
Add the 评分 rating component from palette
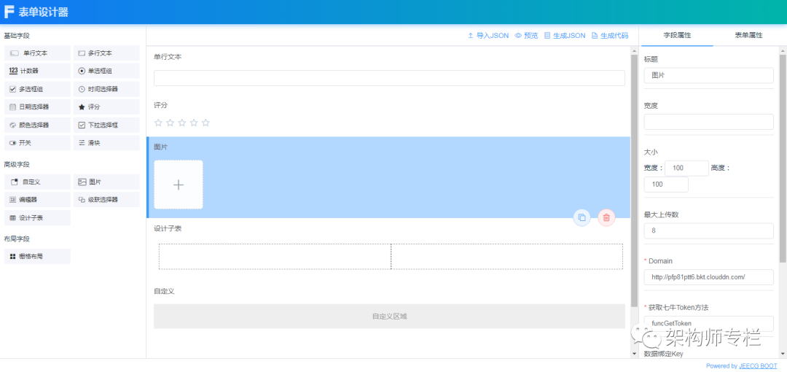click(106, 107)
